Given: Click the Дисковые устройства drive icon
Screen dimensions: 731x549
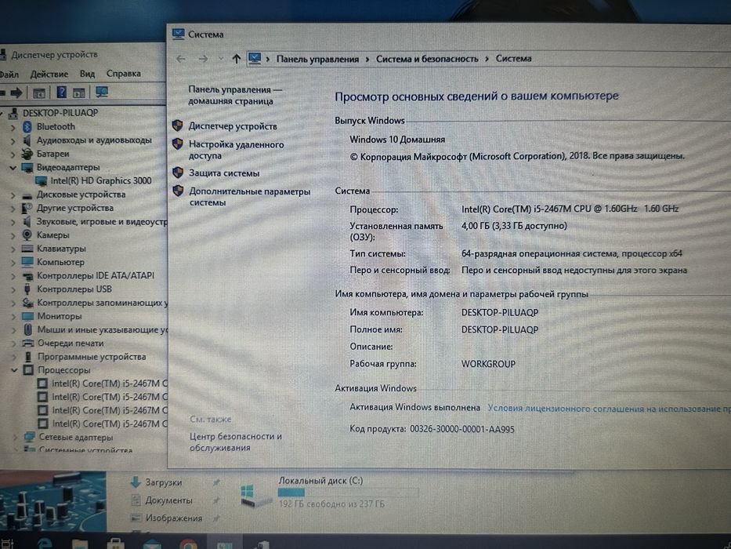Looking at the screenshot, I should pos(27,195).
